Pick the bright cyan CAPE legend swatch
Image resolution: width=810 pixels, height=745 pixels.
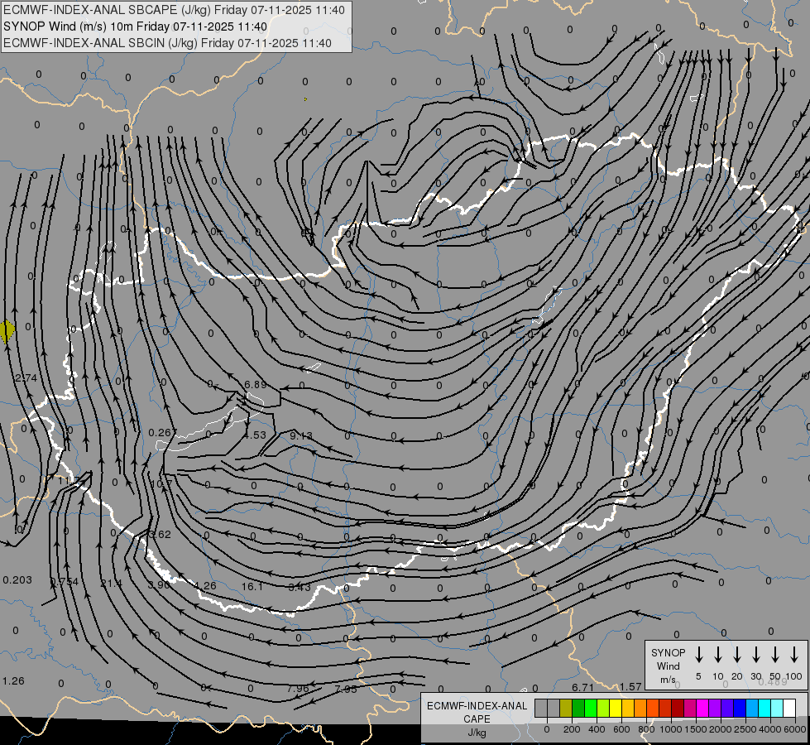[x=764, y=708]
